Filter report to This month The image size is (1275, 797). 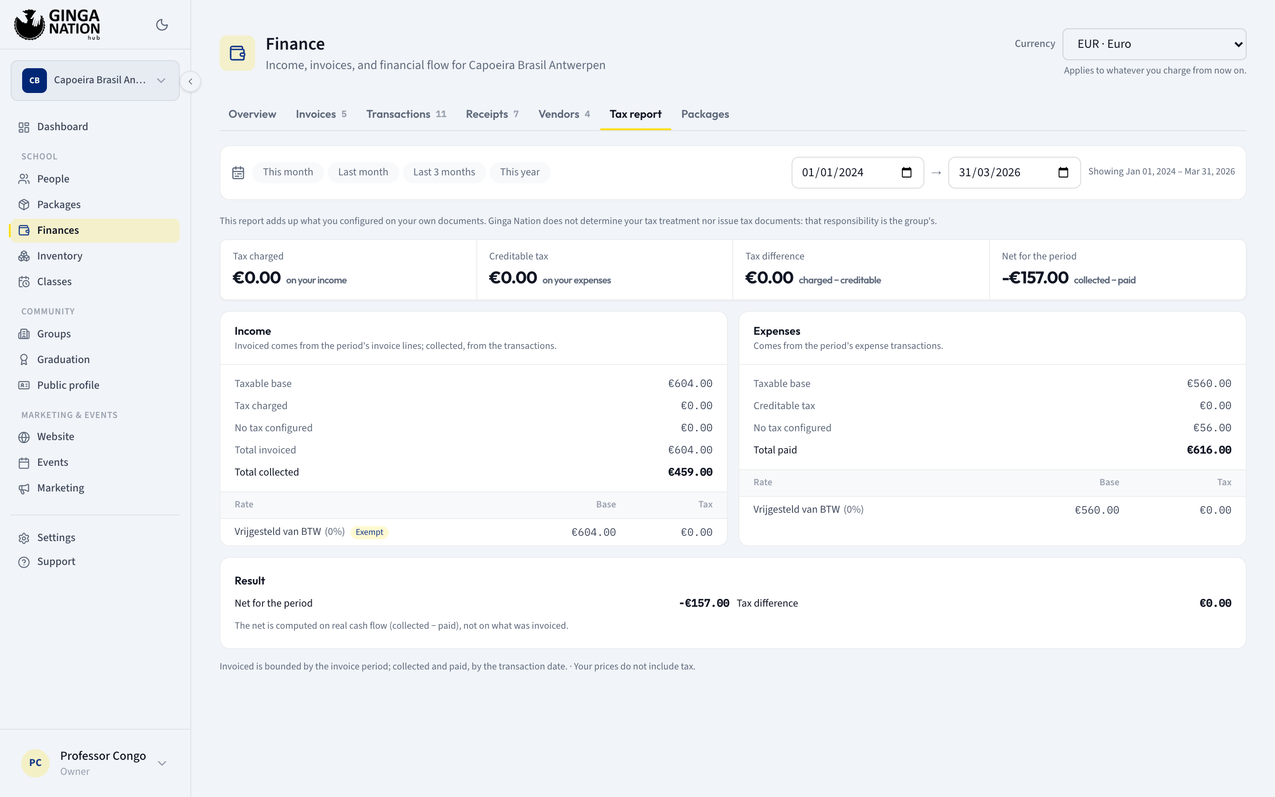pos(288,172)
